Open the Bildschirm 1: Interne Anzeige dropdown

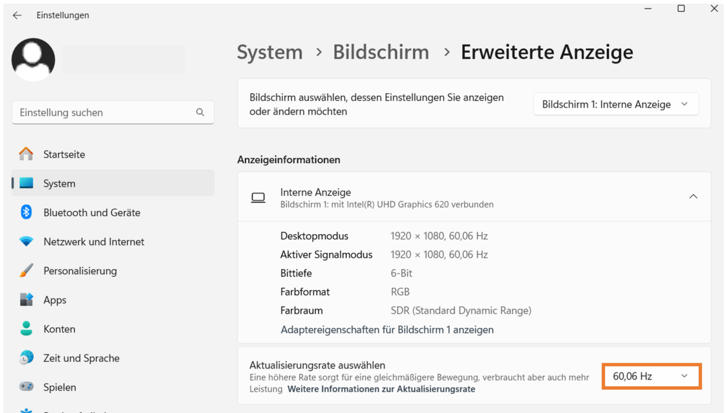[616, 104]
